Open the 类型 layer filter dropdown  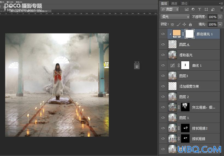(170, 9)
